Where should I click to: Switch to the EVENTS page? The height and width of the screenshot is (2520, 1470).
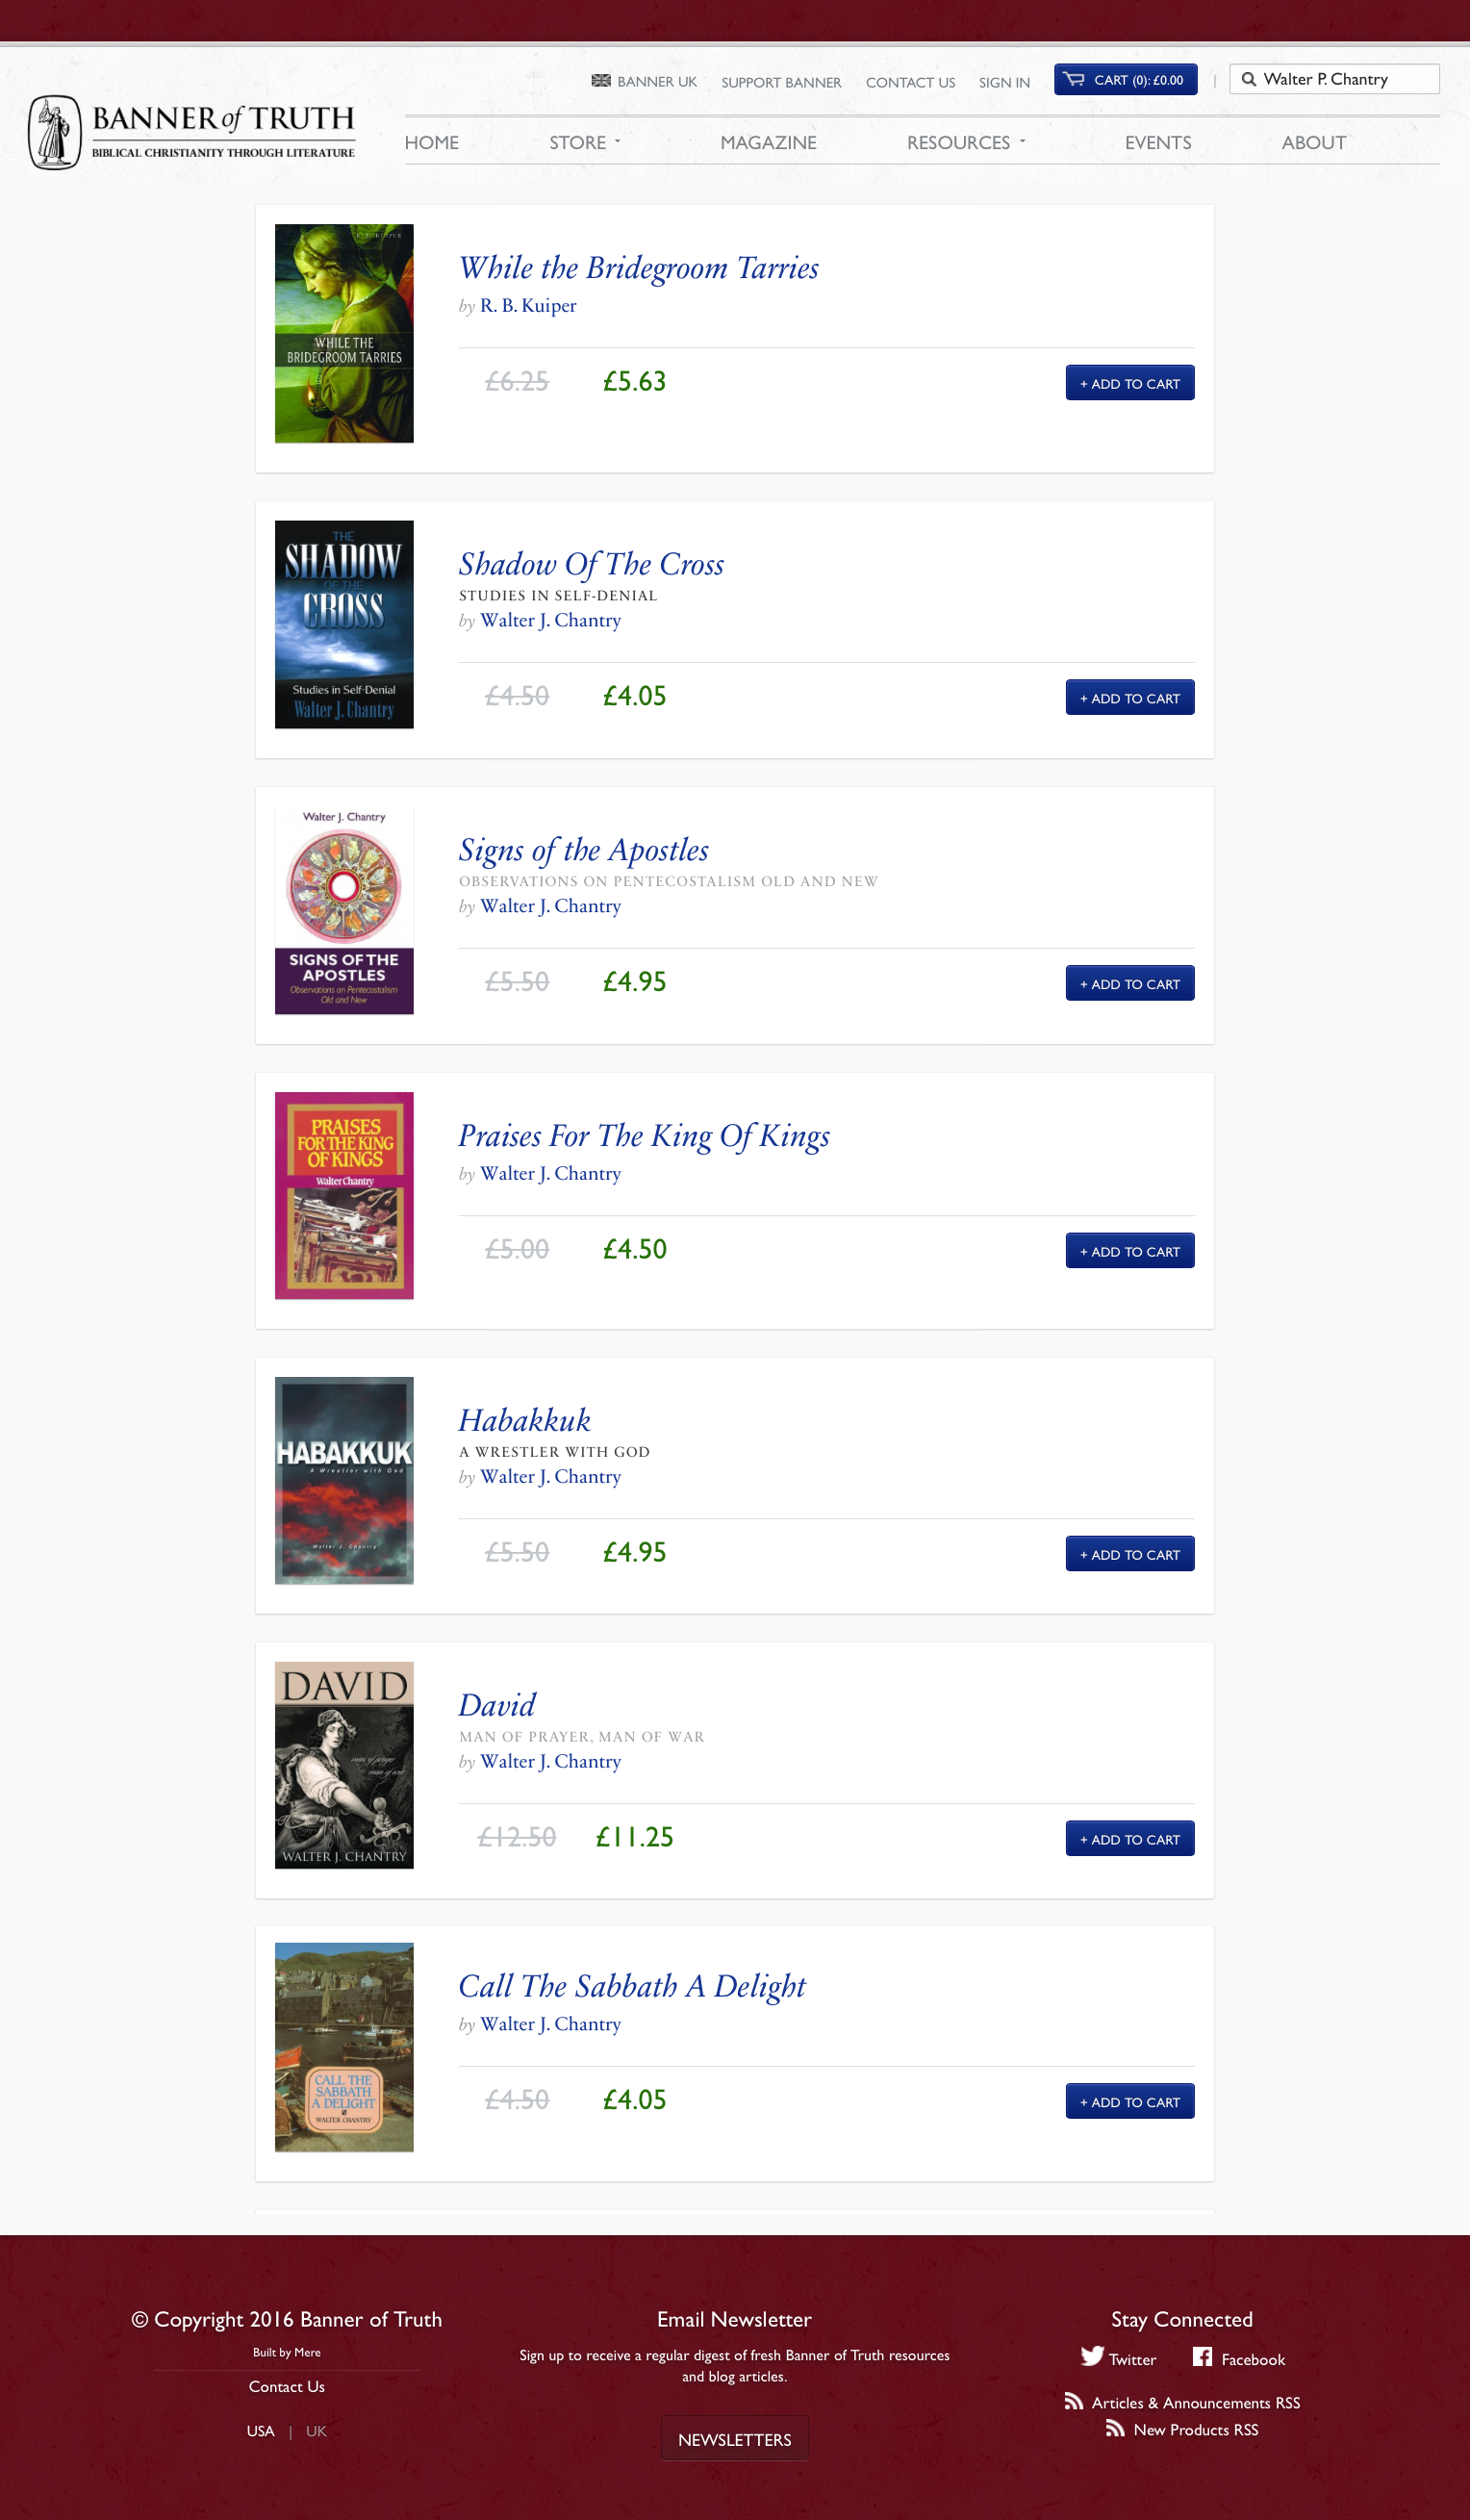[1157, 142]
